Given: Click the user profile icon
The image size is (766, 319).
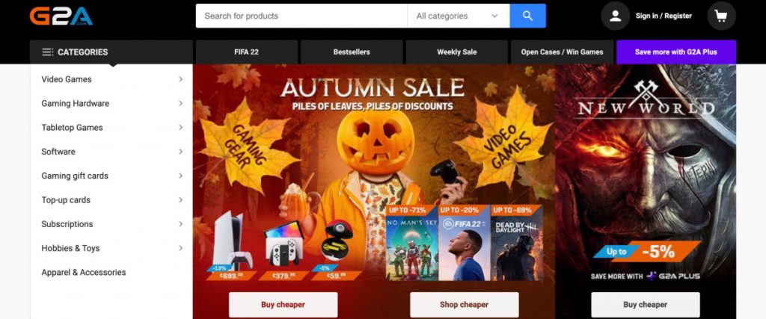Looking at the screenshot, I should [x=615, y=16].
